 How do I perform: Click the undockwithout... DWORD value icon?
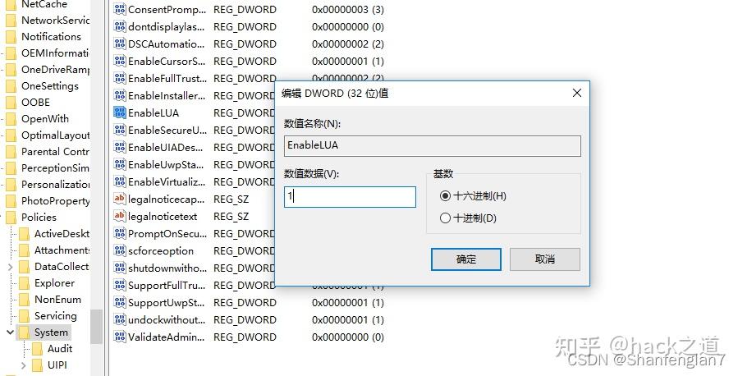point(120,319)
